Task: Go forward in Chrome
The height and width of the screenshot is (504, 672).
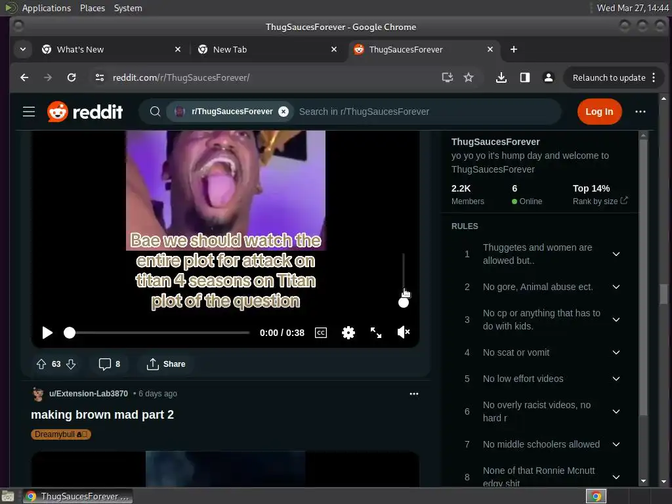Action: [x=47, y=77]
